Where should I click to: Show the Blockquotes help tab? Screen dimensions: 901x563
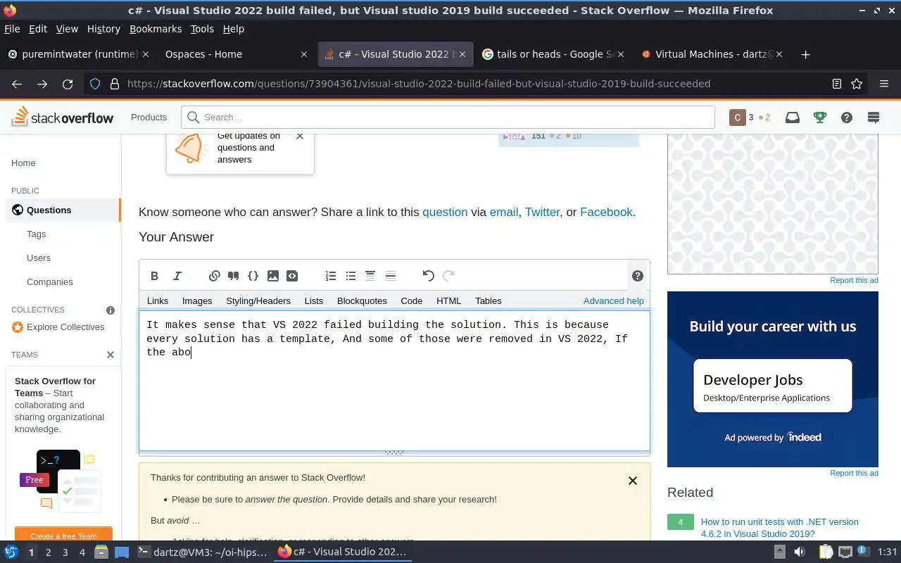pos(362,301)
